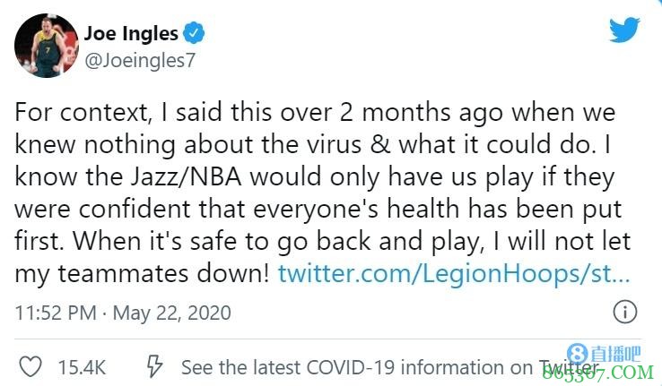This screenshot has height=386, width=662.
Task: Open the circled info icon
Action: point(624,313)
